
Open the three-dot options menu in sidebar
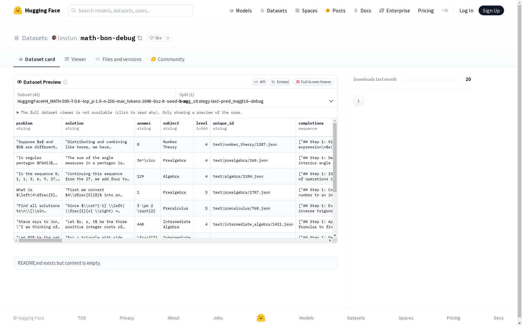click(x=359, y=101)
